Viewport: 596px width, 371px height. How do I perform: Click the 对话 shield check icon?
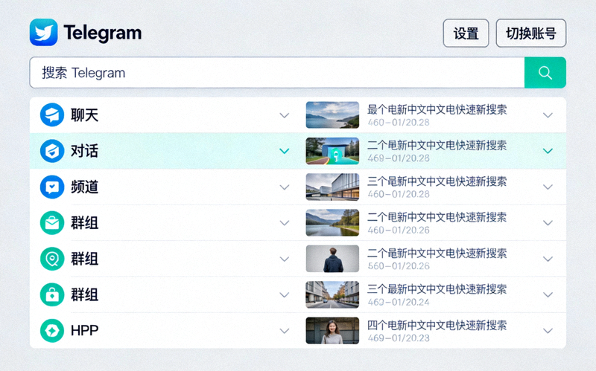[x=52, y=151]
